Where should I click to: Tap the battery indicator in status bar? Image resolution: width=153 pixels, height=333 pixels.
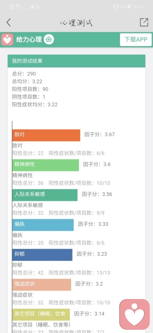point(131,7)
